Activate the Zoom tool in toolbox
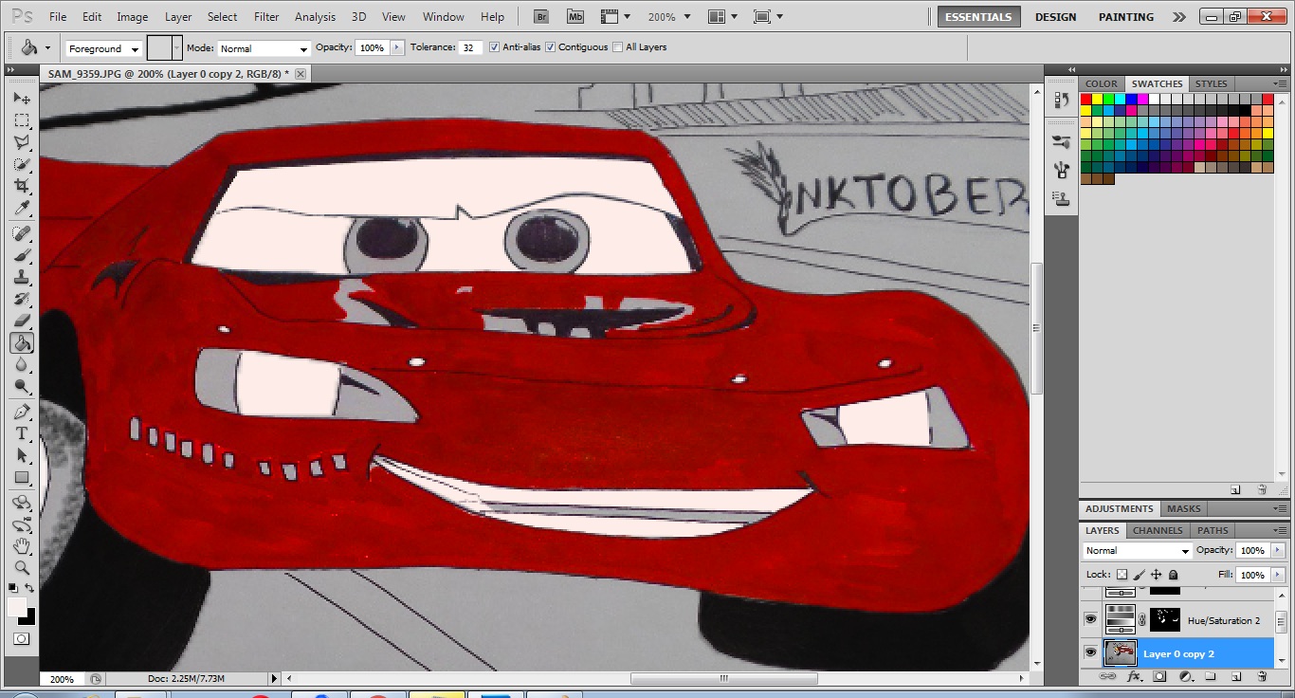This screenshot has width=1295, height=698. (x=21, y=568)
